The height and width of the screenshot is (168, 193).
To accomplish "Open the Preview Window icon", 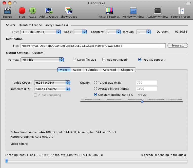I will pyautogui.click(x=133, y=11).
